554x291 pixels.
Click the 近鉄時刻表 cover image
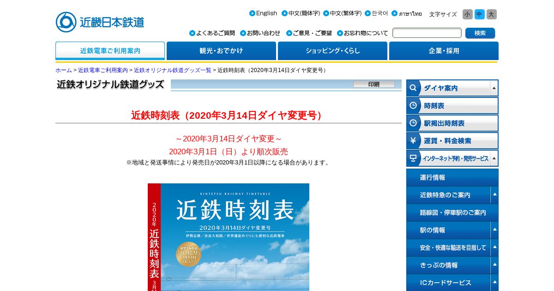(229, 237)
